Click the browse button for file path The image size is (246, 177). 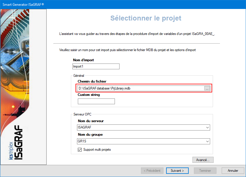click(207, 88)
